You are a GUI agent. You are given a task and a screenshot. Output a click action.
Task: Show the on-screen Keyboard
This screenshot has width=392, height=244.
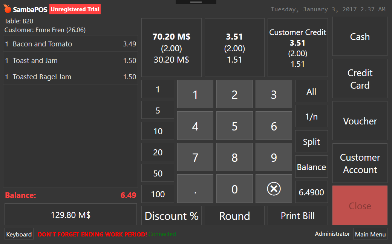[19, 234]
